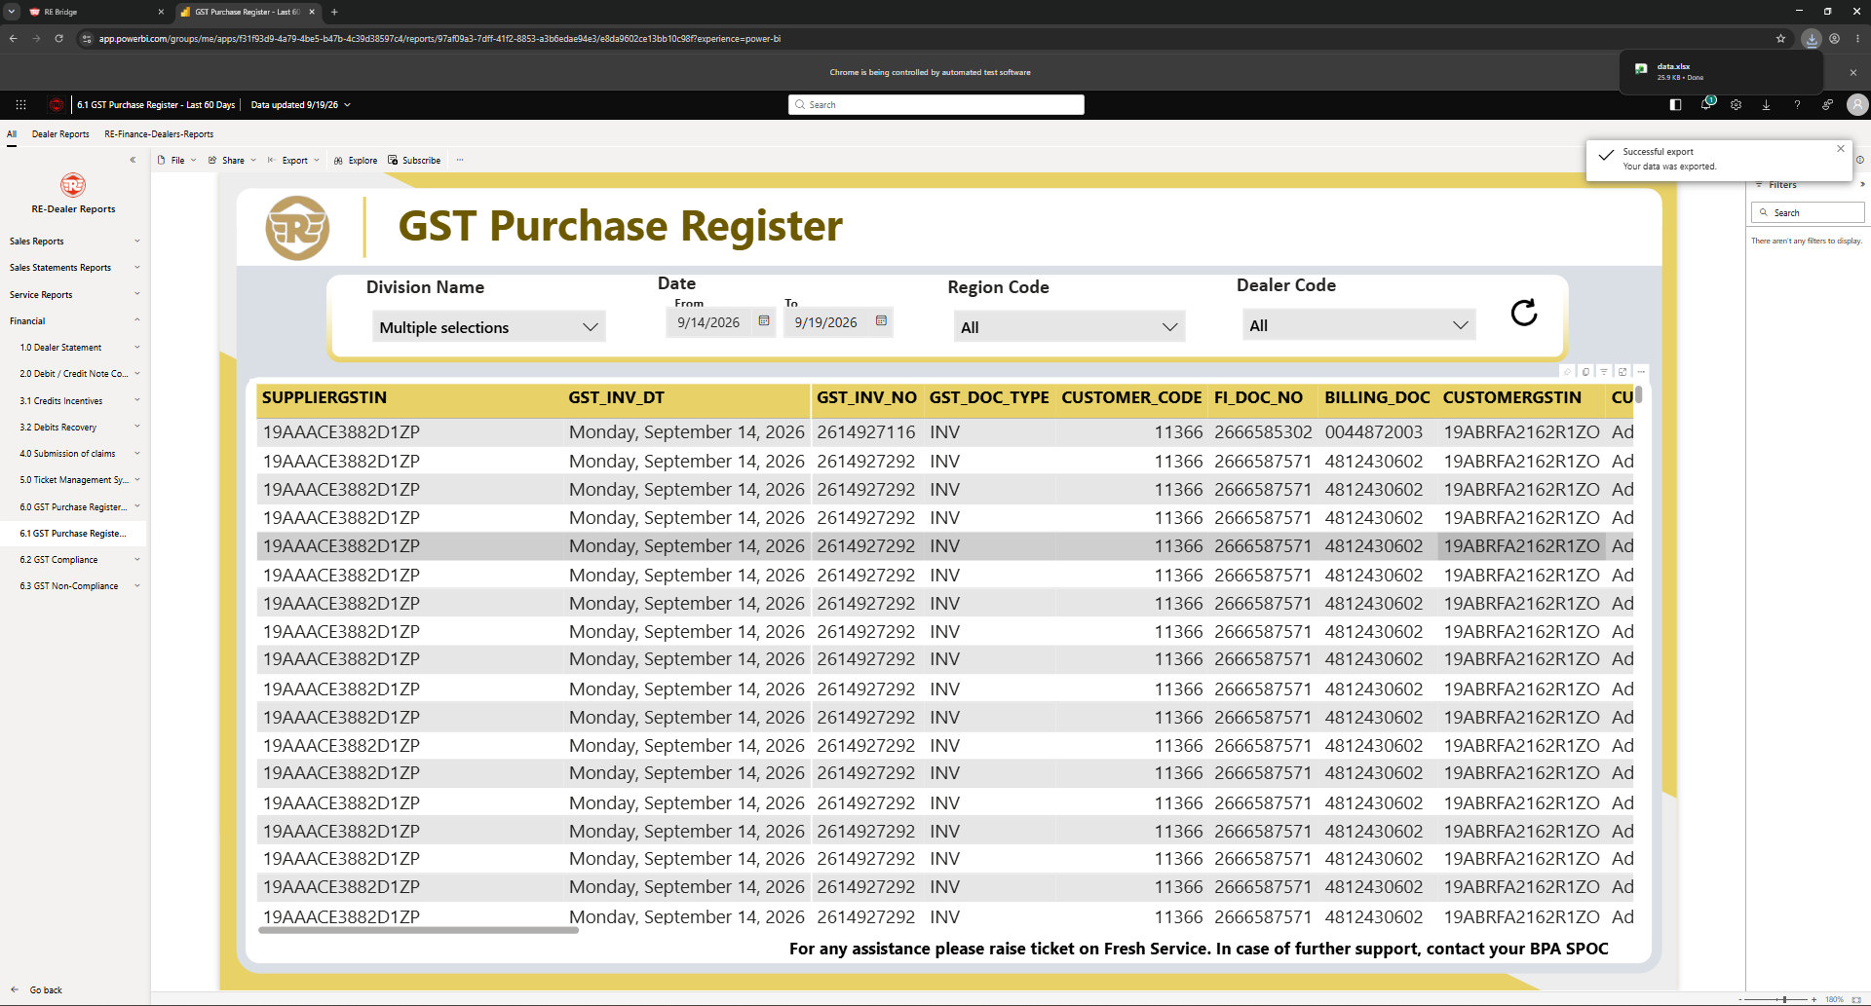This screenshot has height=1006, width=1871.
Task: Sort by SUPPLIERGSTIN column header
Action: pyautogui.click(x=325, y=397)
